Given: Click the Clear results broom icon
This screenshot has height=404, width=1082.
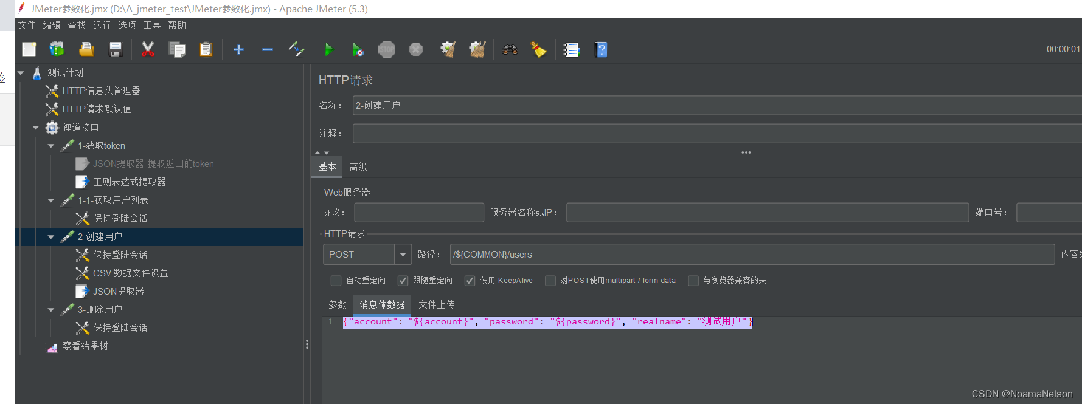Looking at the screenshot, I should 448,49.
